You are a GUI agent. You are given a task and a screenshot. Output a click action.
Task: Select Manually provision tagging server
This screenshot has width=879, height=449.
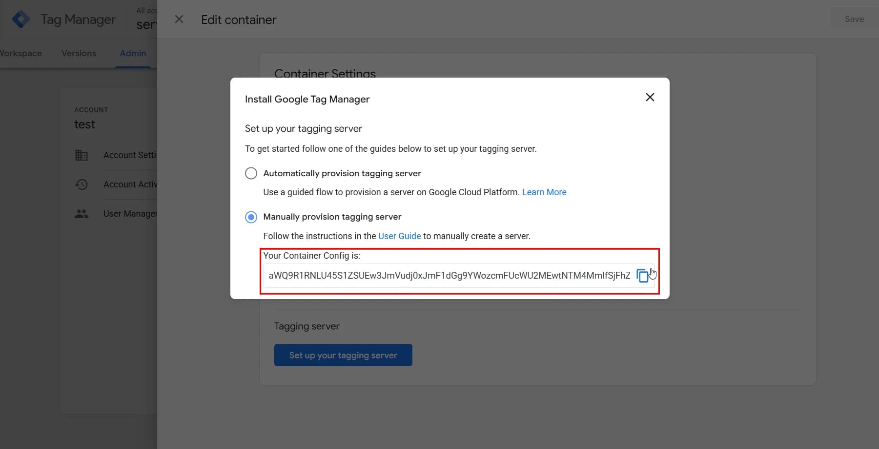(x=251, y=217)
